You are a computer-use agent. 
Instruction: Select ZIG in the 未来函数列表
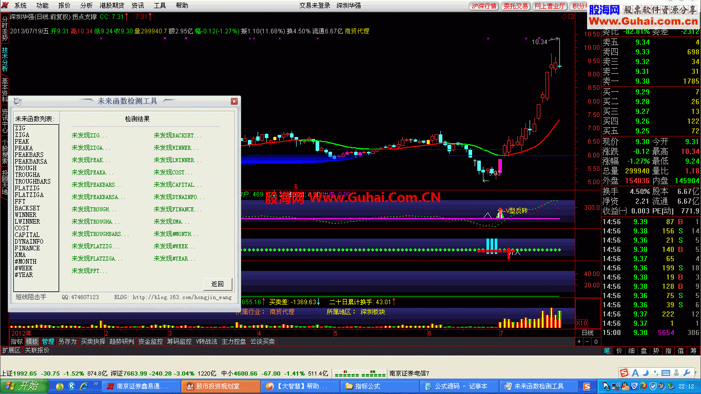click(x=20, y=128)
